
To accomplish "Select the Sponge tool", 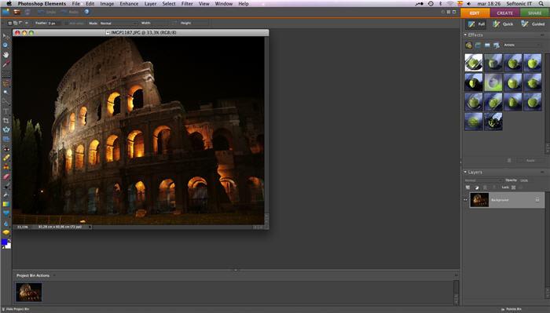I will pyautogui.click(x=6, y=232).
